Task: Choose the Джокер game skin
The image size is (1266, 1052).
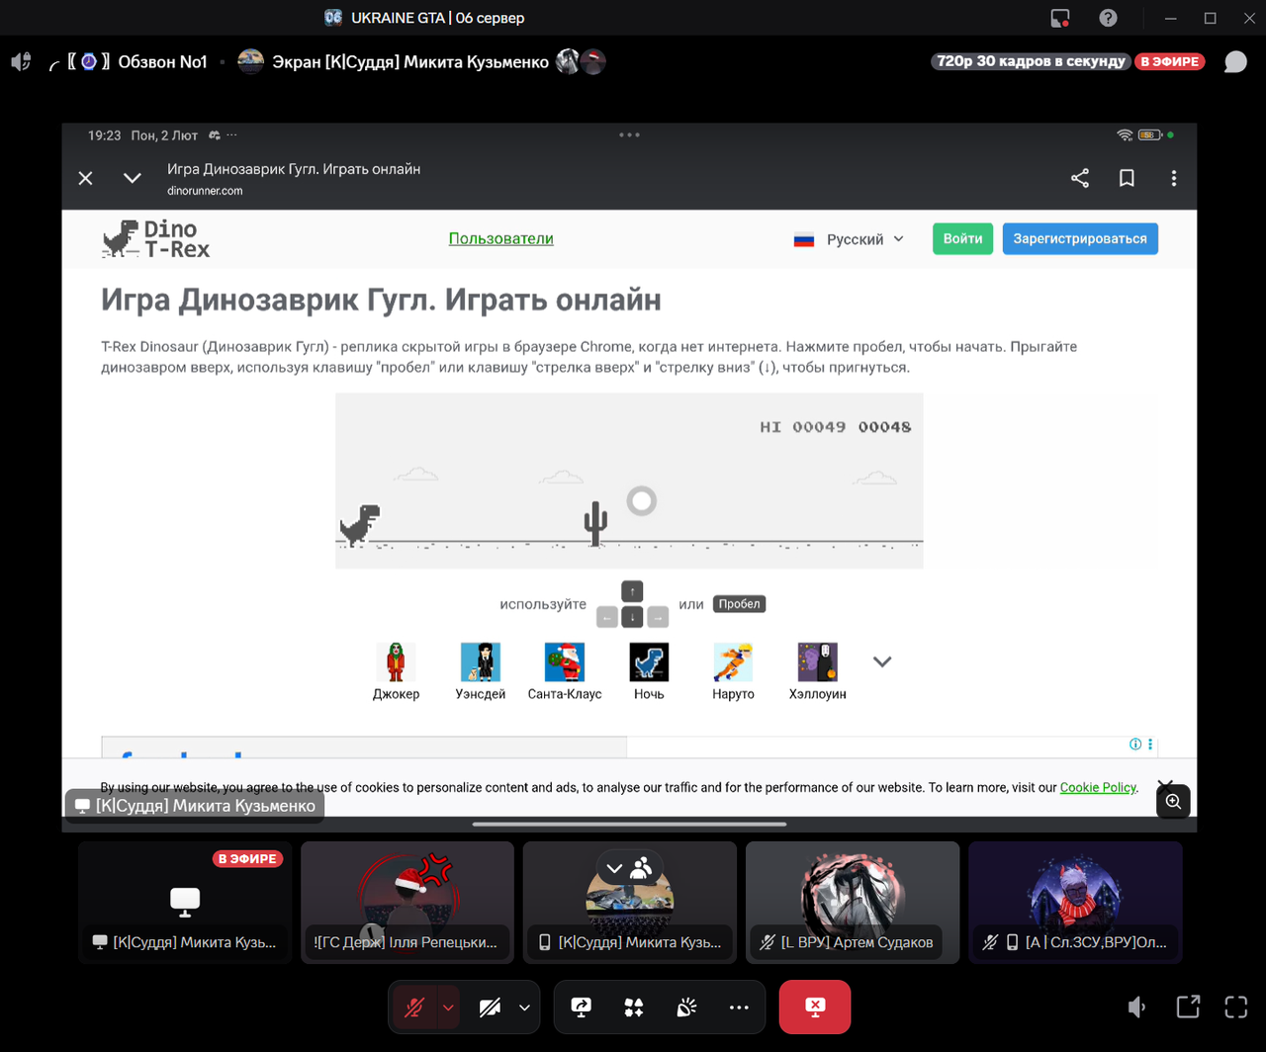Action: pyautogui.click(x=396, y=671)
